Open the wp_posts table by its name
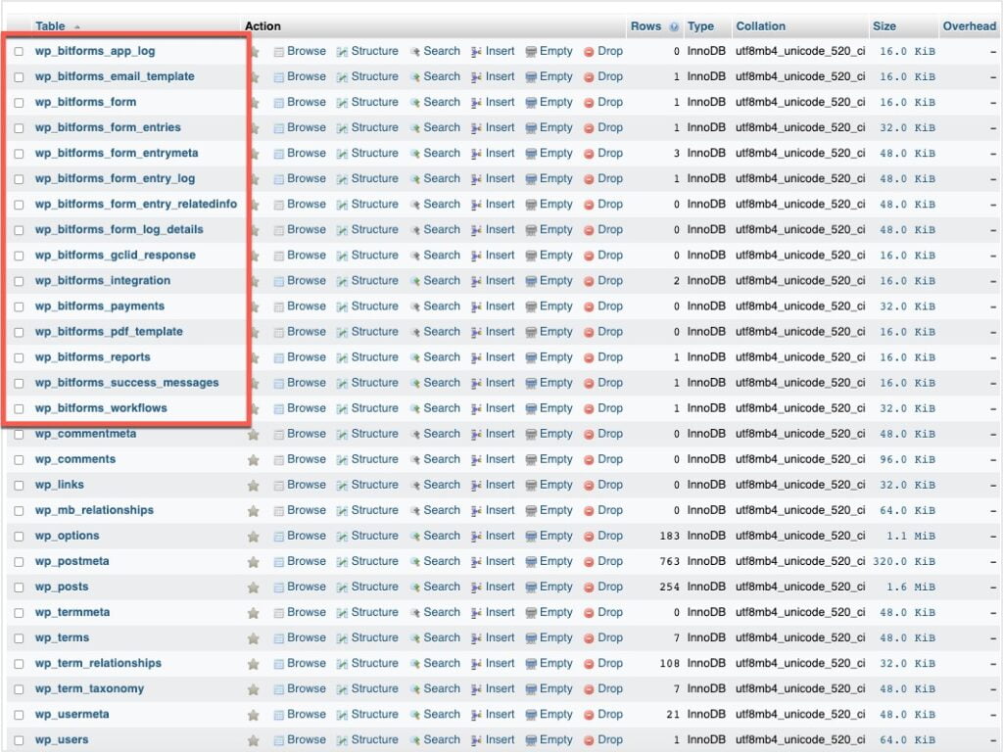Viewport: 1003px width, 752px height. coord(61,587)
